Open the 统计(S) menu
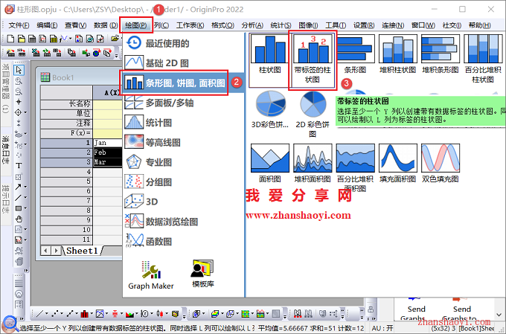This screenshot has height=334, width=506. pyautogui.click(x=281, y=25)
